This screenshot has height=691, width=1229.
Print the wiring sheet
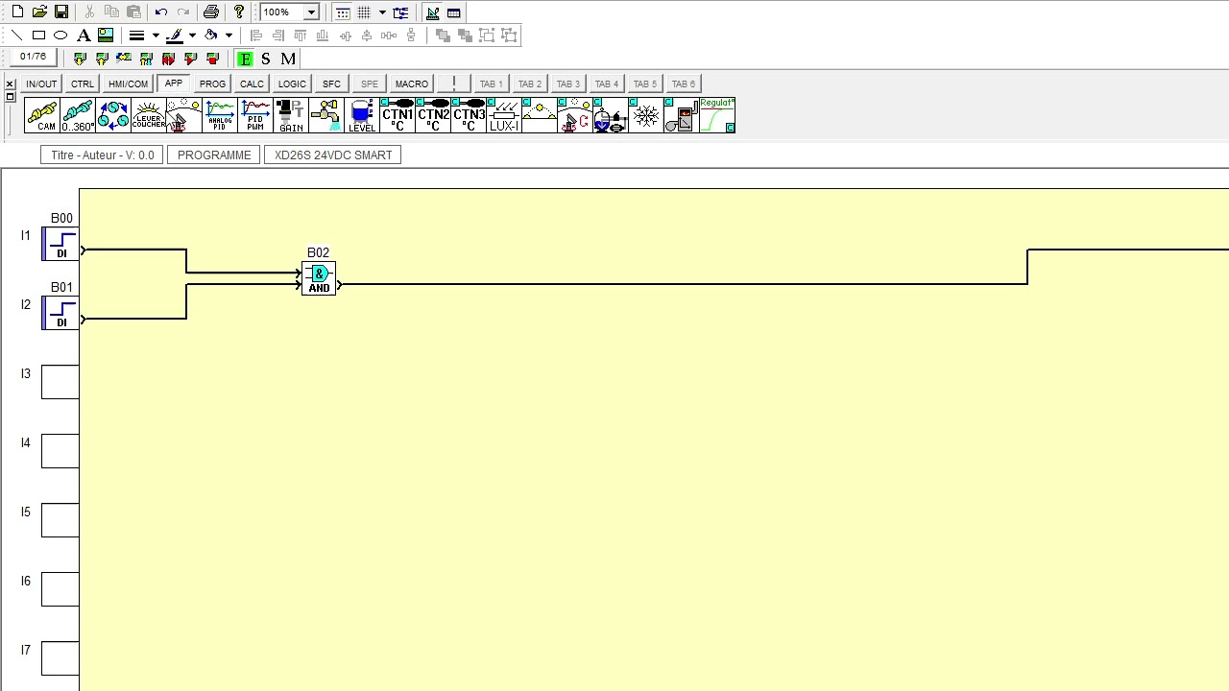[x=211, y=12]
